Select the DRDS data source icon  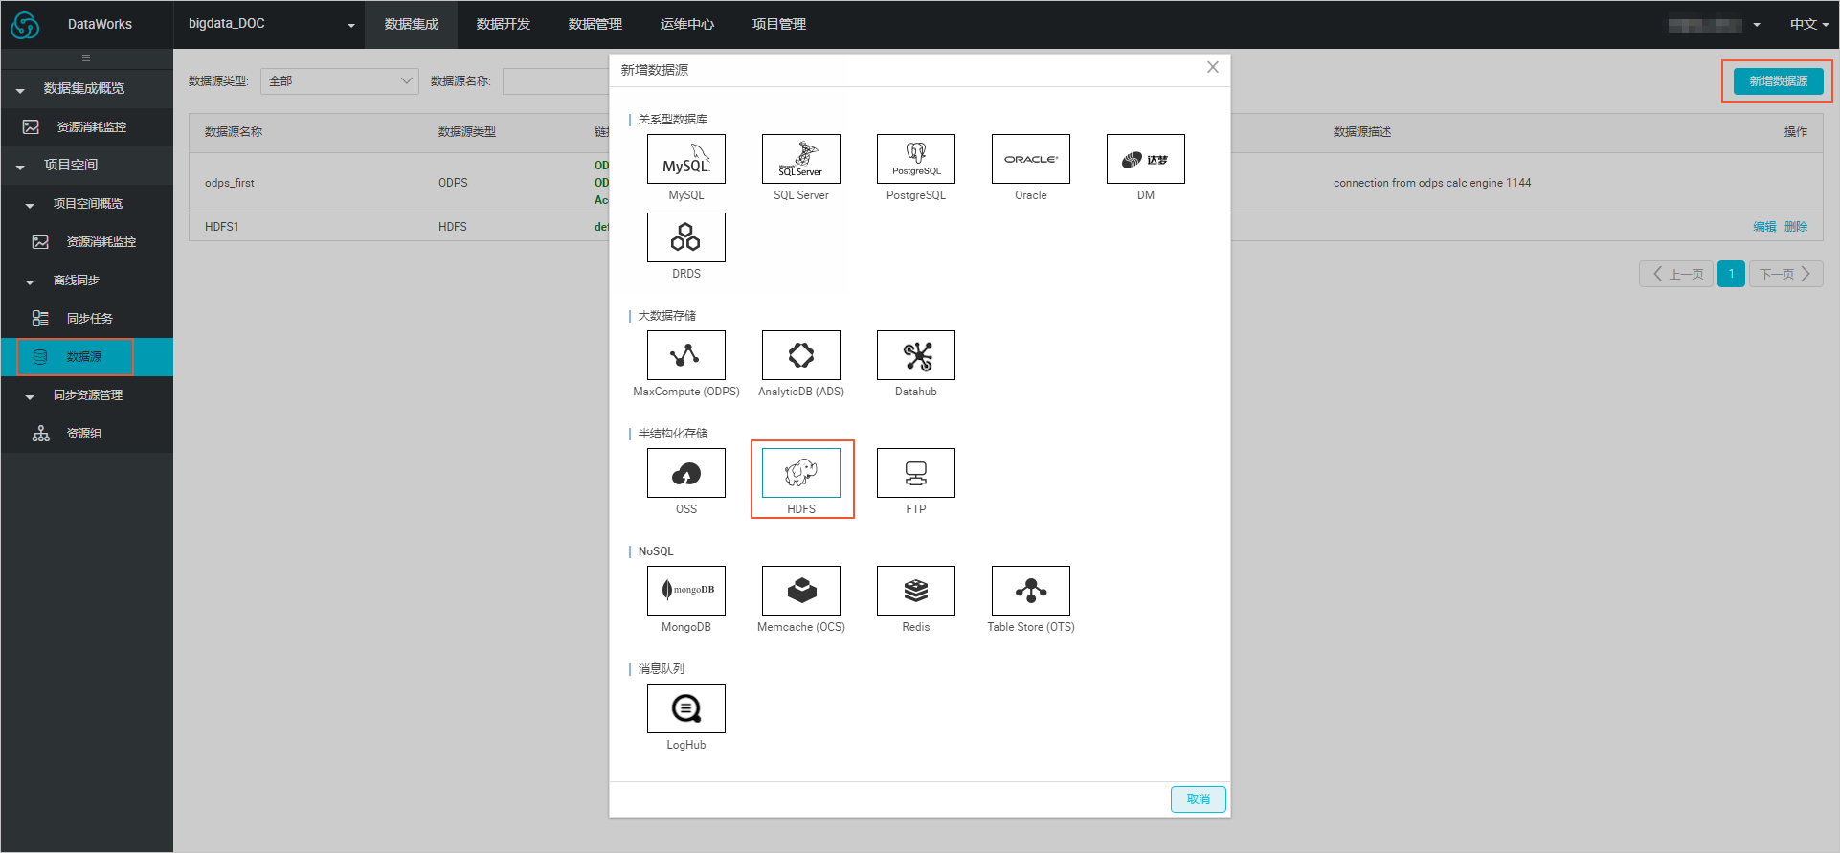685,237
